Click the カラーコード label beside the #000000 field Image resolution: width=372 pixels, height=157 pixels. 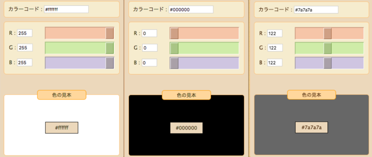click(150, 9)
